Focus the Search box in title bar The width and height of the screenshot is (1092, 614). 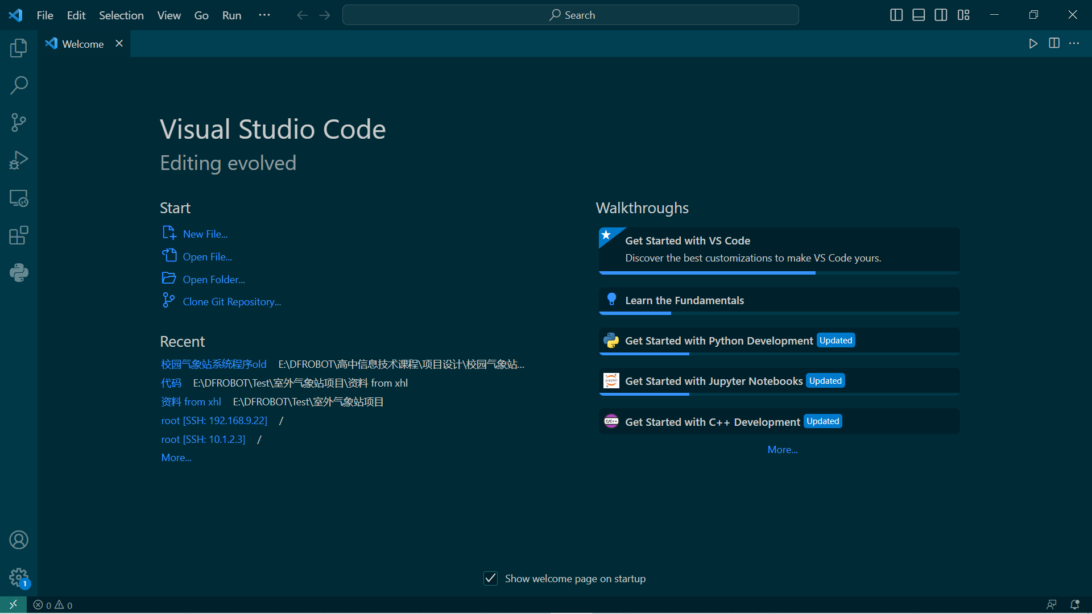pos(570,15)
